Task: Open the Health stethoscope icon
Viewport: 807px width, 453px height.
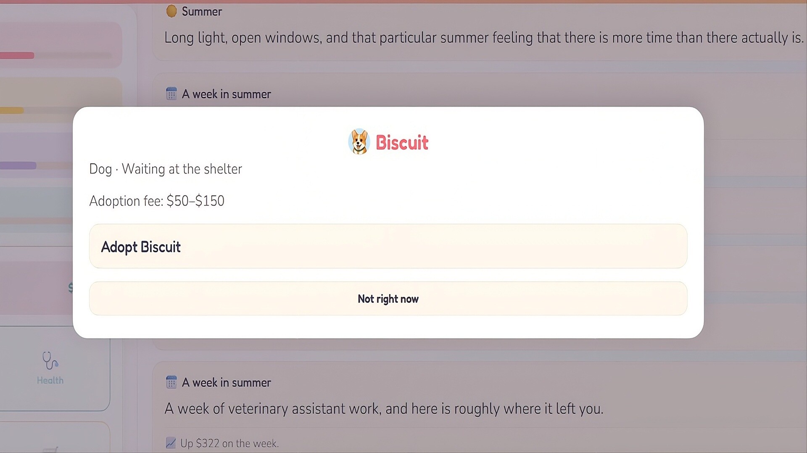Action: (50, 360)
